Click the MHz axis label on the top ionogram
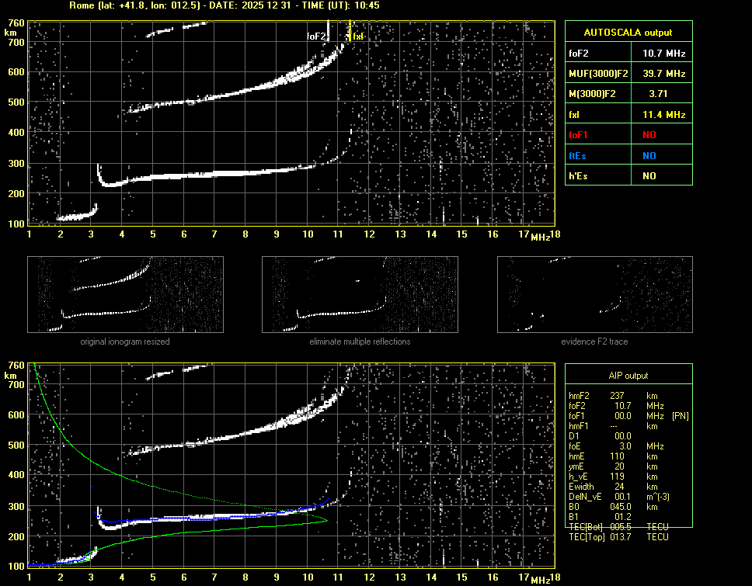Screen dimensions: 752x586 coord(540,237)
